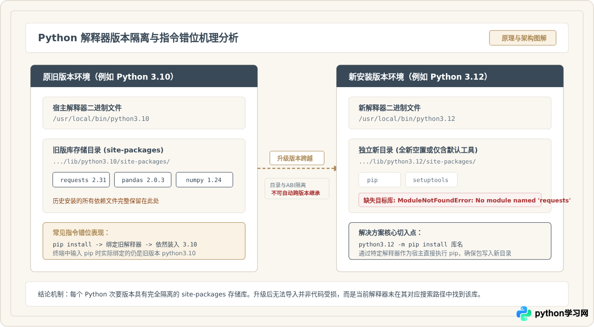The height and width of the screenshot is (327, 594).
Task: Click the requests 2.31 package chip
Action: point(81,180)
